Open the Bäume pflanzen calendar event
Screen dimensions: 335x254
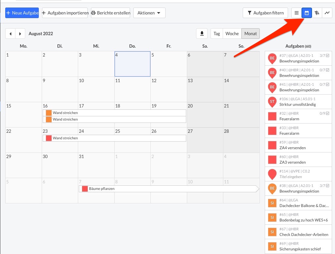(167, 189)
